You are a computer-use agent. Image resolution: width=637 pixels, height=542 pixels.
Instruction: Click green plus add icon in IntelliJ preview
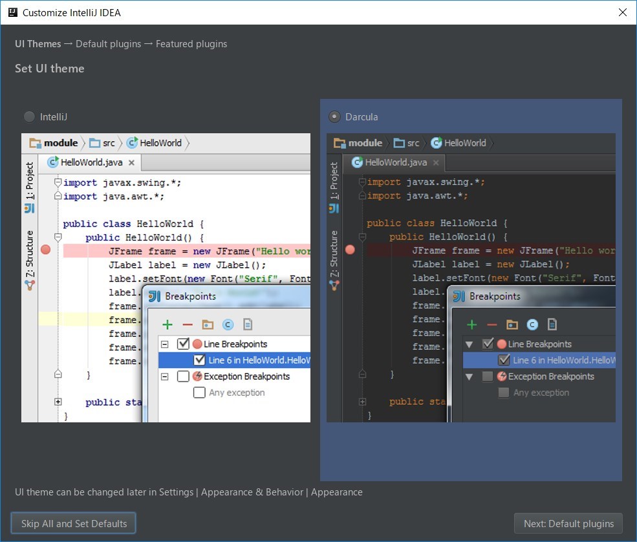coord(167,324)
